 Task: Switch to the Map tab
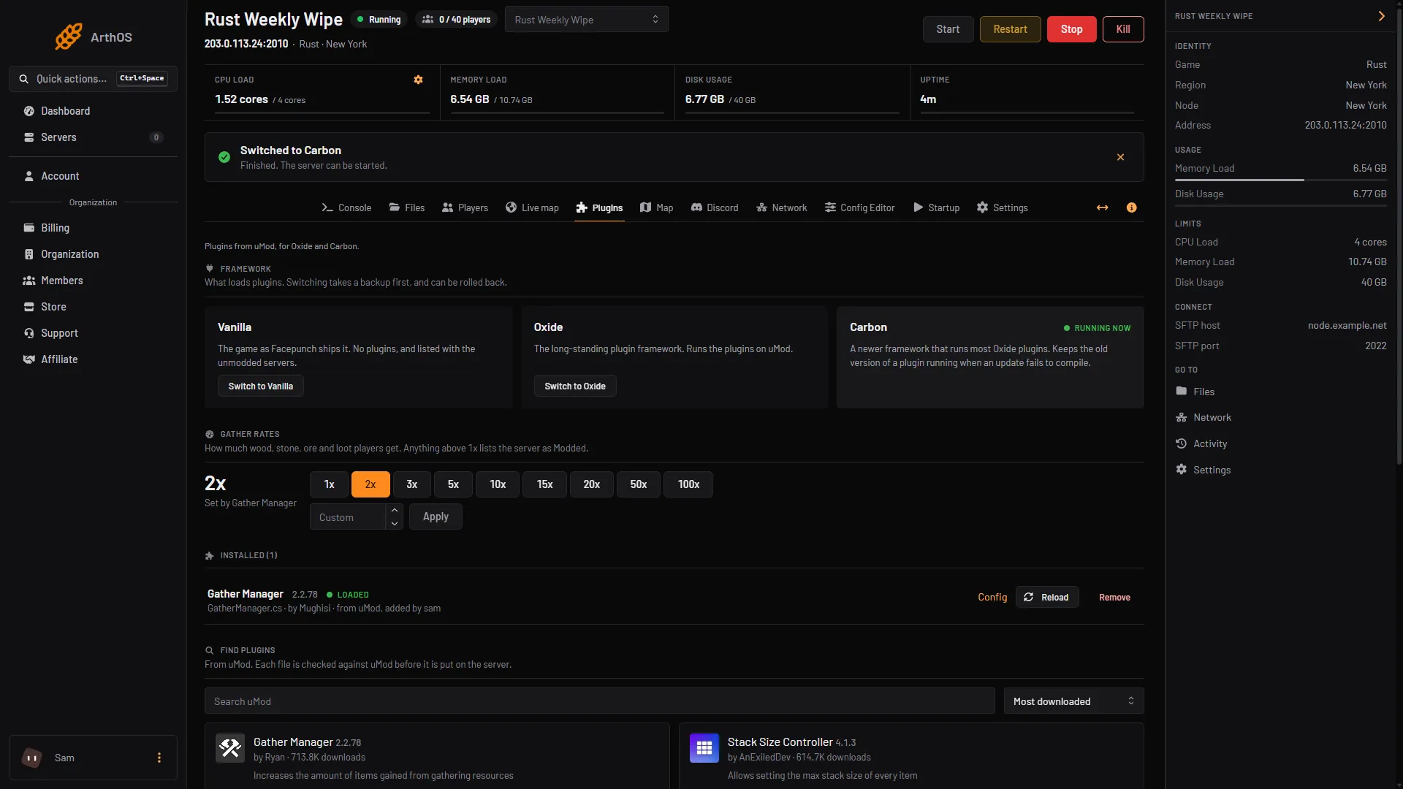tap(656, 207)
